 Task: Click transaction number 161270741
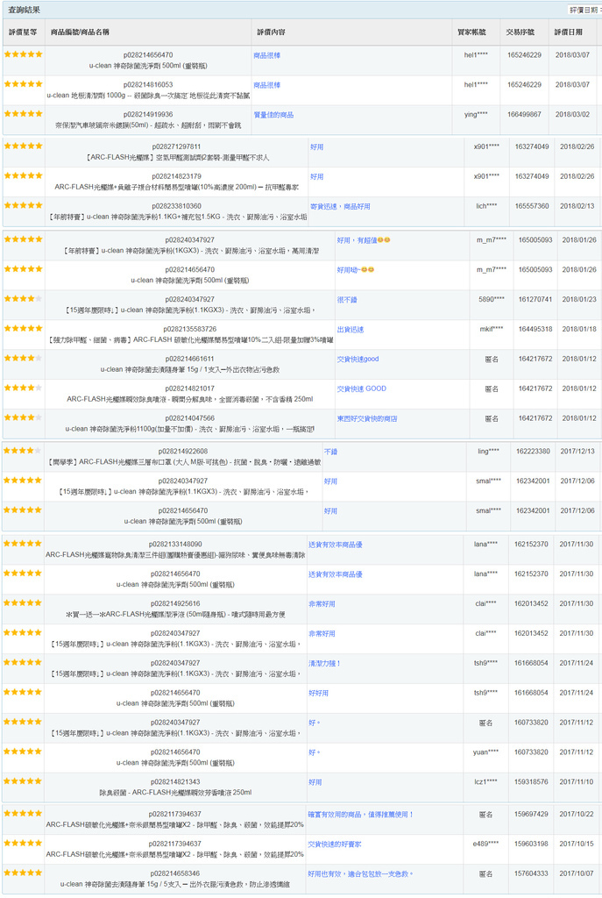[535, 300]
